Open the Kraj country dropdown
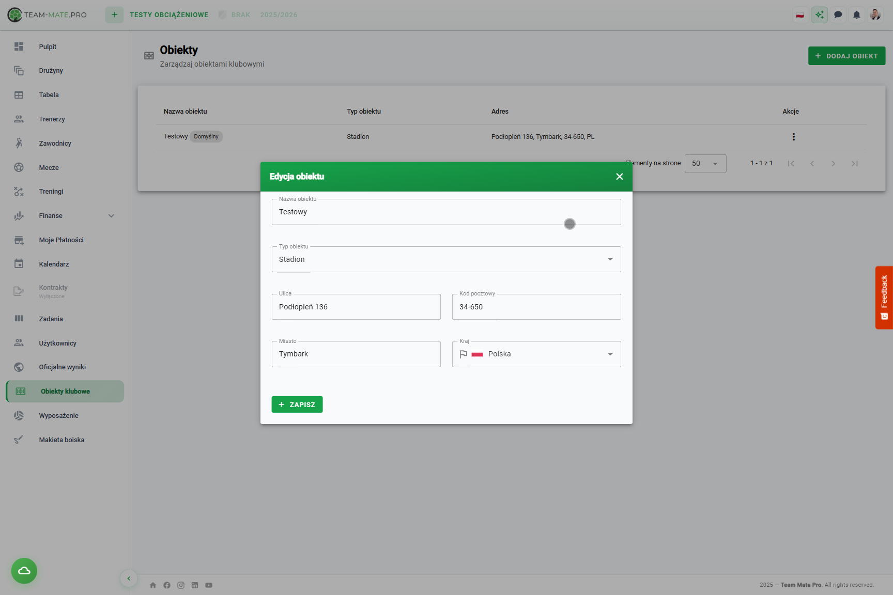This screenshot has height=595, width=893. click(610, 354)
